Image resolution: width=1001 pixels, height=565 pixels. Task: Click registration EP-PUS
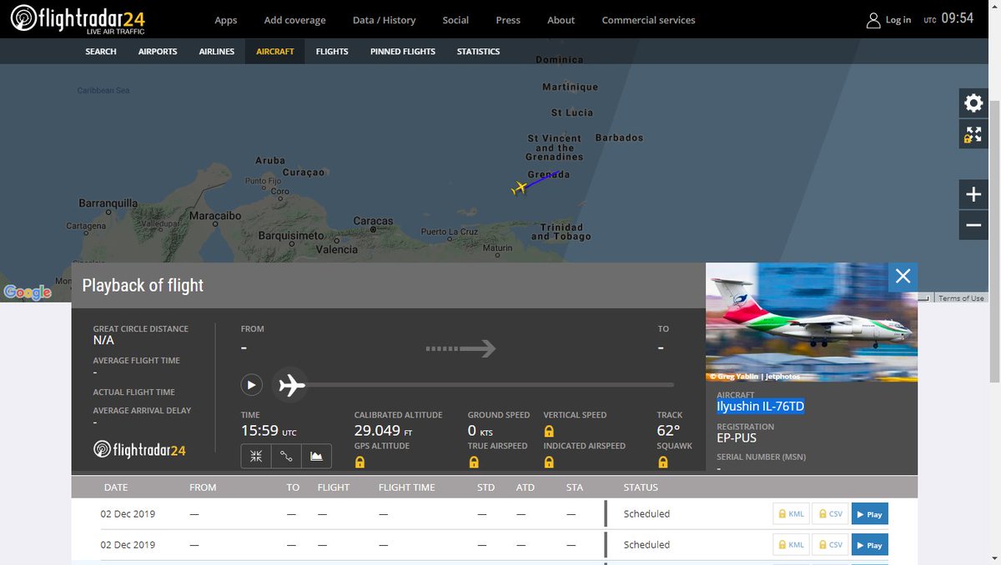(x=737, y=437)
